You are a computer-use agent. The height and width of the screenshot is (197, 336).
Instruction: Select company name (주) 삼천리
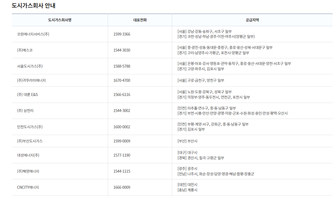tap(25, 111)
